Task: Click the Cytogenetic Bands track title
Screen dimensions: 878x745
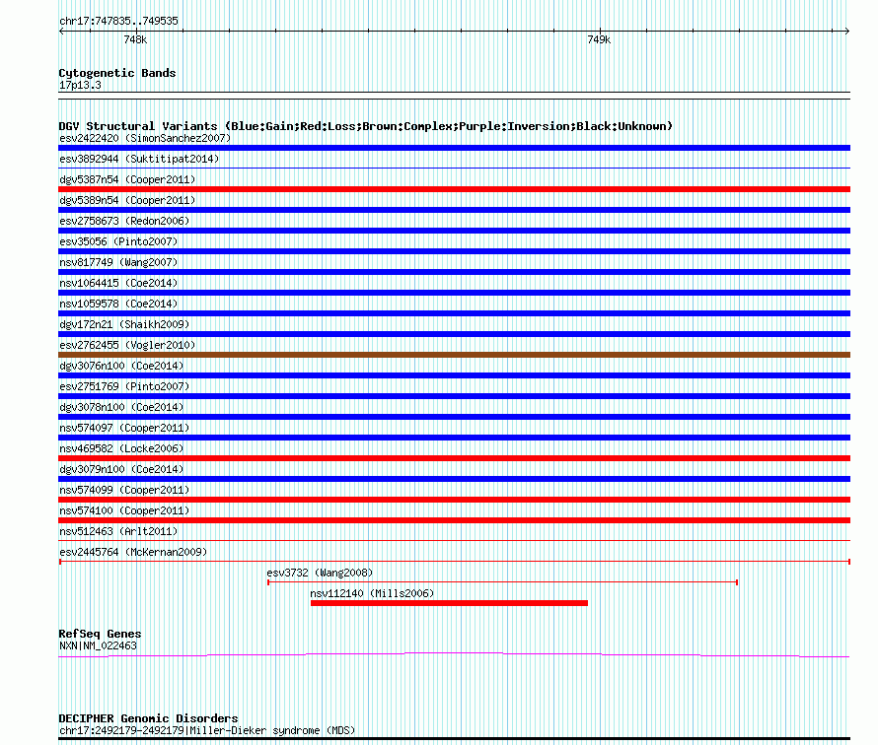Action: (116, 73)
